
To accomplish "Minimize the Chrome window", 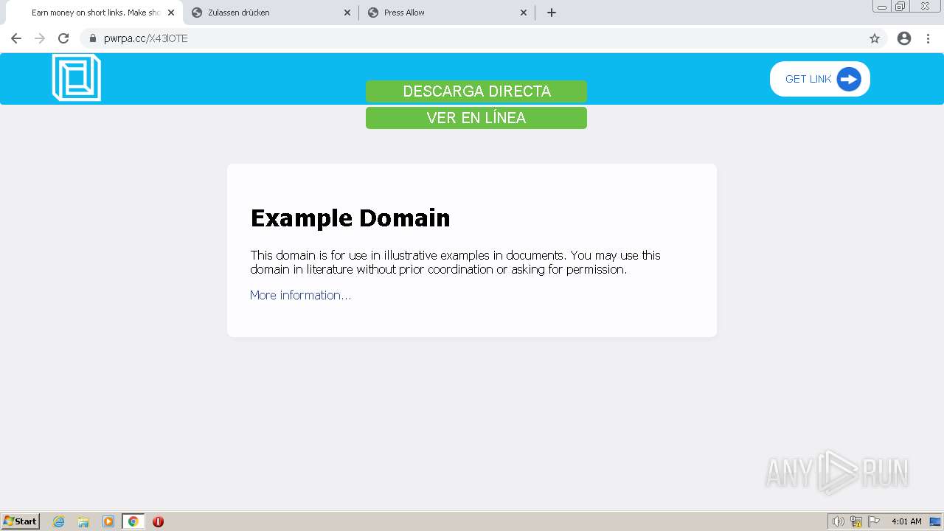I will [882, 6].
